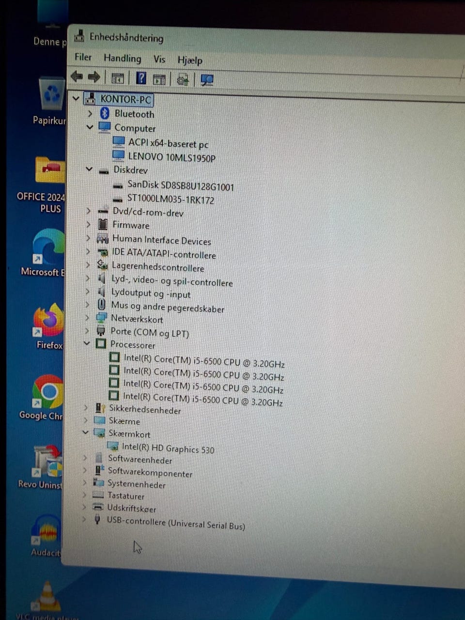Select LENOVO 10MLS1950P entry
The image size is (465, 620).
tap(171, 157)
